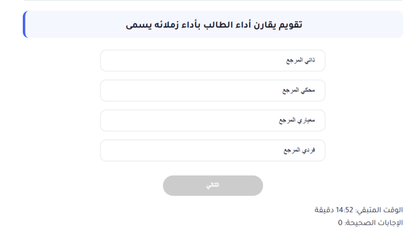Click the correct answers count "0"

341,223
